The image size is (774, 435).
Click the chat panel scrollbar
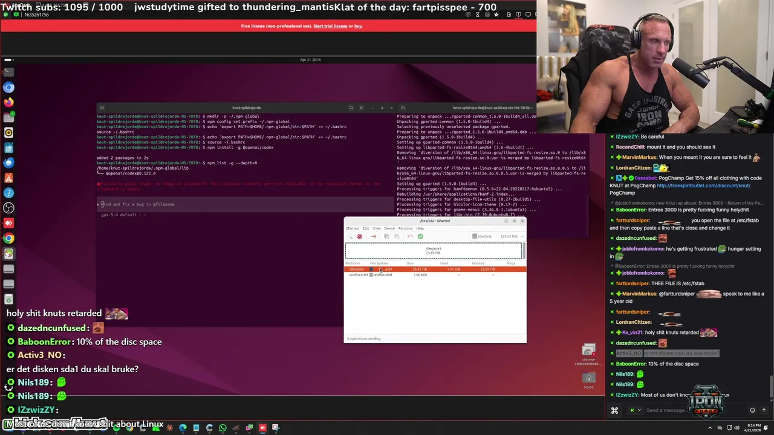(x=771, y=387)
